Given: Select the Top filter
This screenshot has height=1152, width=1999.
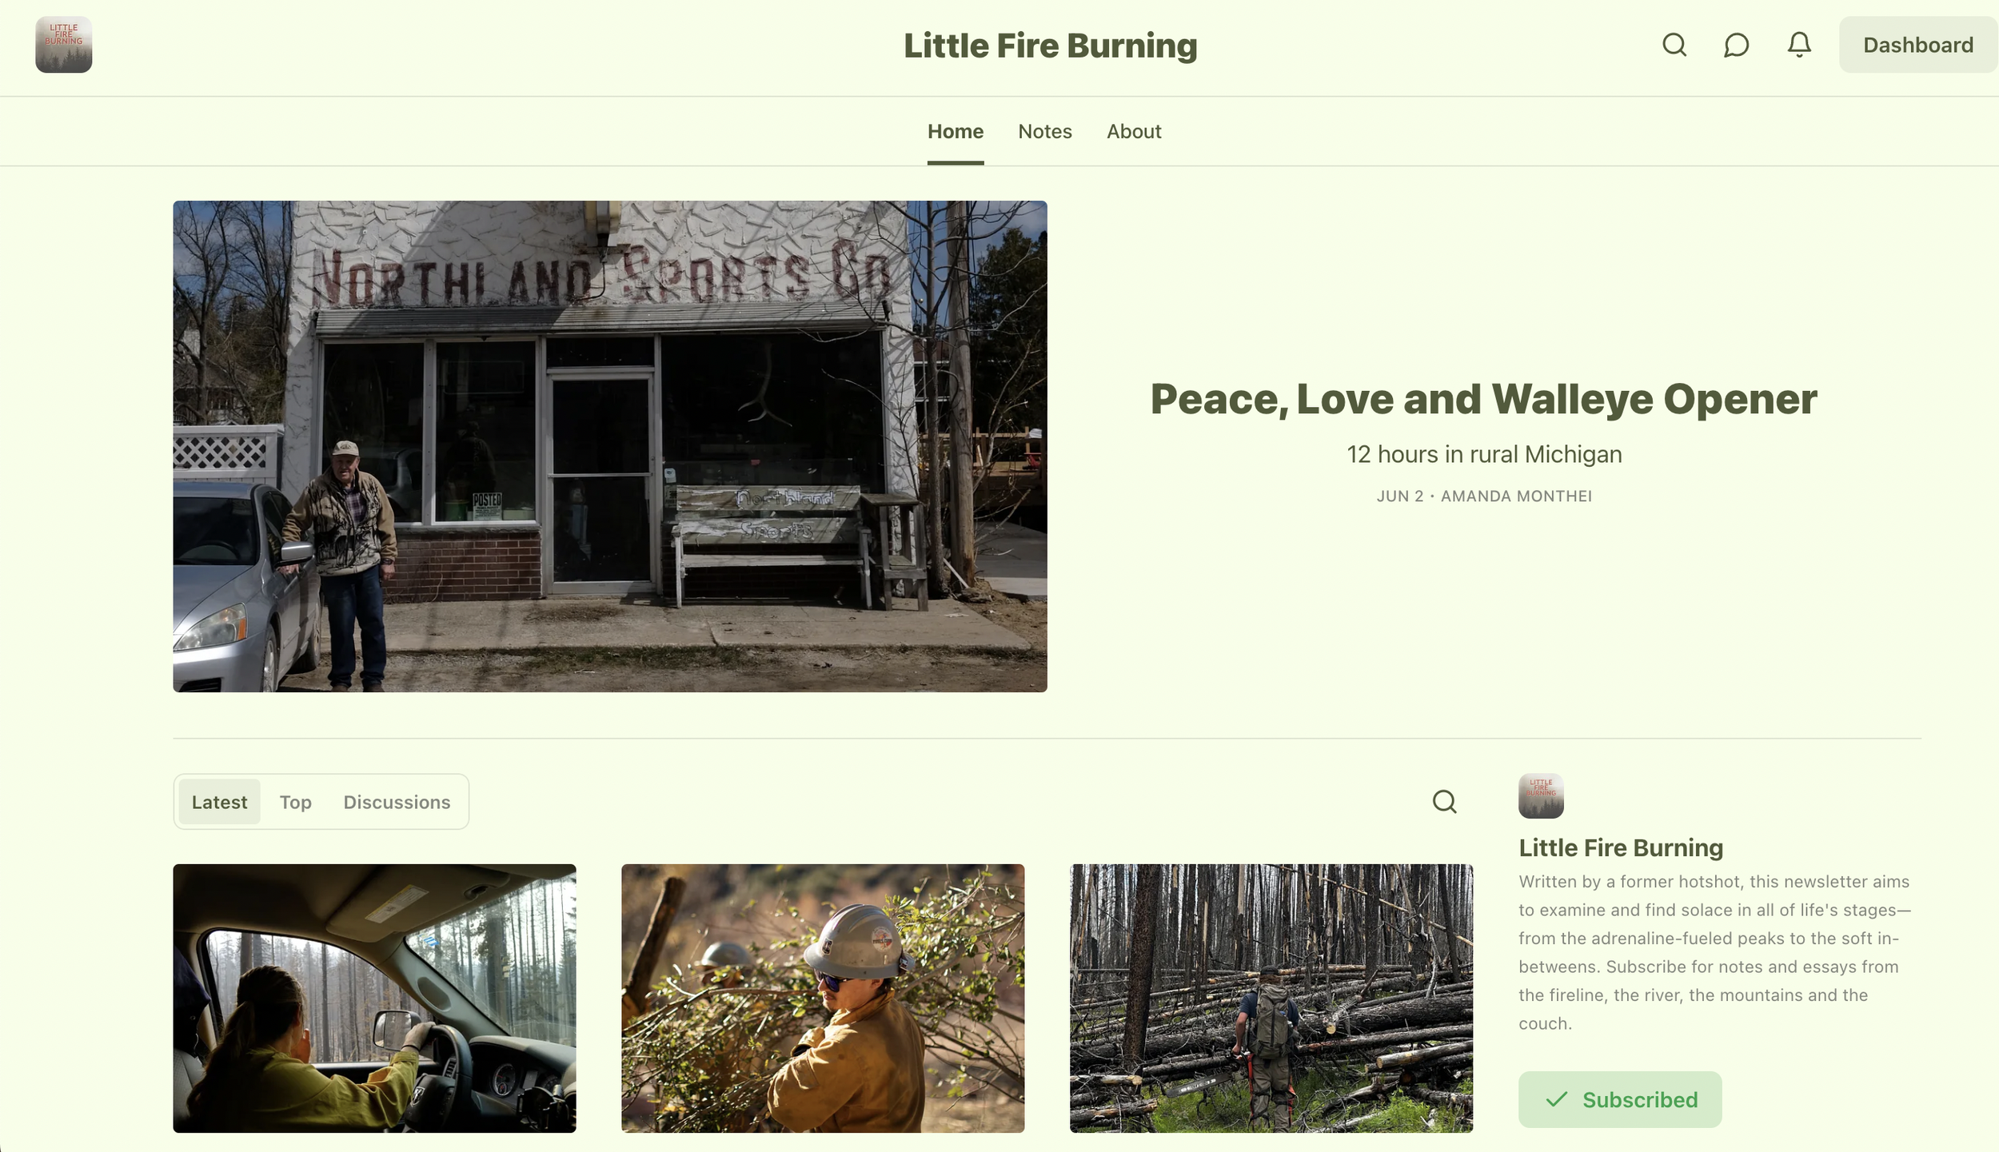Looking at the screenshot, I should click(x=295, y=802).
